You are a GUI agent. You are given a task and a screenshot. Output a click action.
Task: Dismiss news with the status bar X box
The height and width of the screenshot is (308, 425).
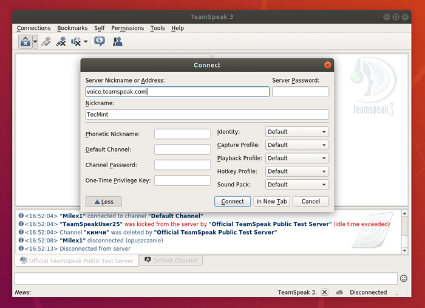click(x=324, y=292)
